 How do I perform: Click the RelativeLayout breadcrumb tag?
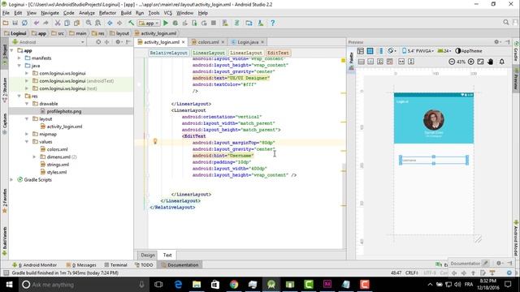tap(168, 53)
